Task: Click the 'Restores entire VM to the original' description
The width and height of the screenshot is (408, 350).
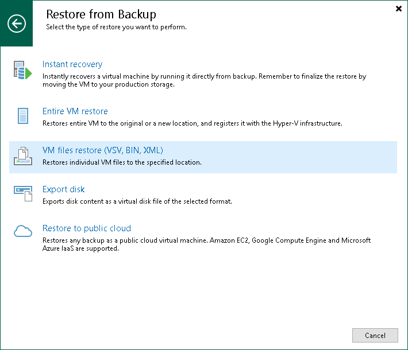Action: coord(193,123)
